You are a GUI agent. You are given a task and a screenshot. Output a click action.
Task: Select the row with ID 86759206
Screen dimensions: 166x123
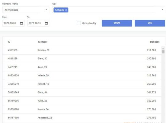click(x=82, y=101)
